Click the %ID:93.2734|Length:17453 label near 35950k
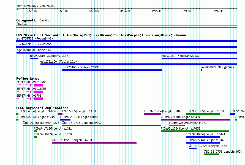This screenshot has height=165, width=245. (181, 128)
